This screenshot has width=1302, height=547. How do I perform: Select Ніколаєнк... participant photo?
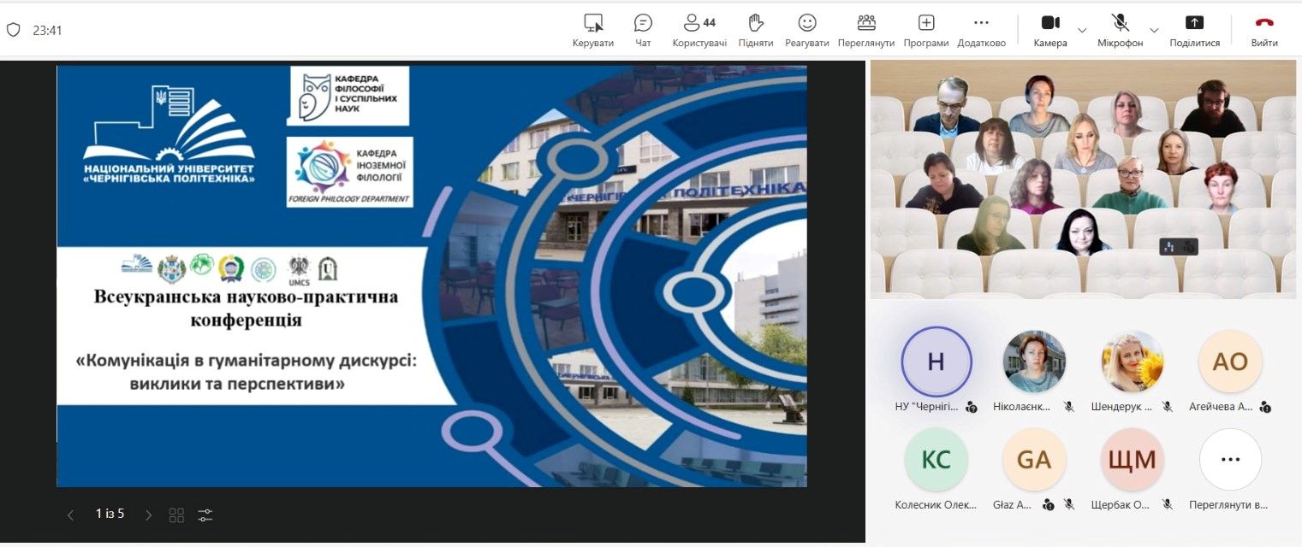pos(1034,362)
